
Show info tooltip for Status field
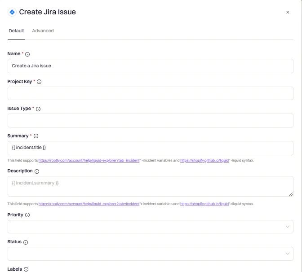[x=26, y=242]
